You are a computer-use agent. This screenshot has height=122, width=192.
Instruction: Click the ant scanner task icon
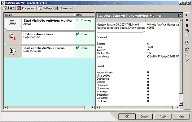12,51
